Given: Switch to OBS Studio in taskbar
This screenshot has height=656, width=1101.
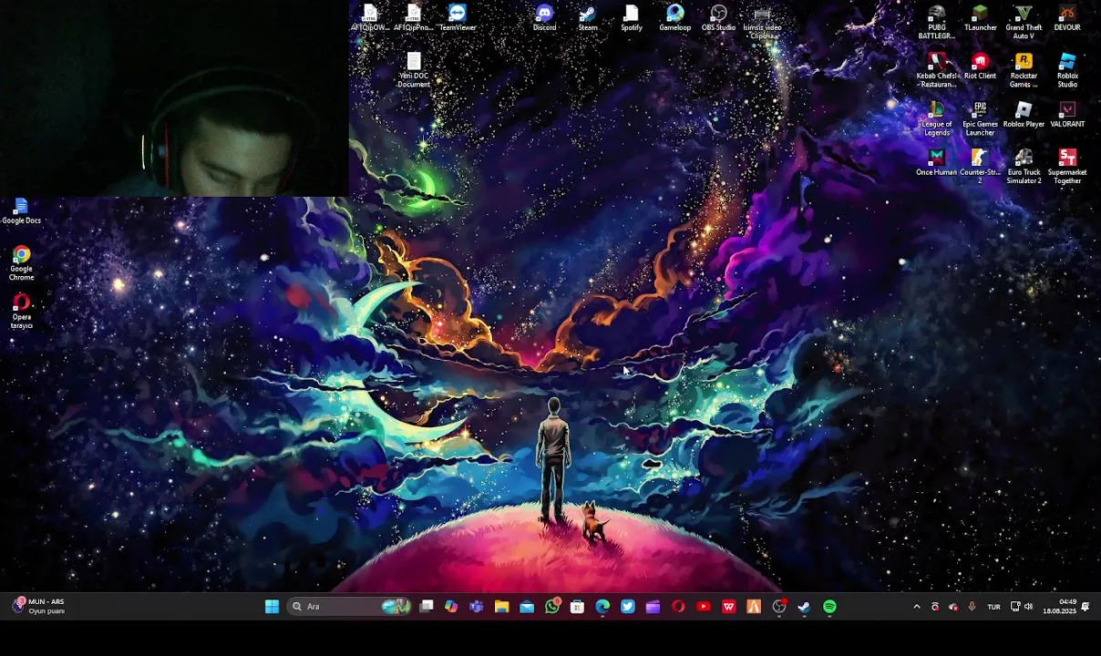Looking at the screenshot, I should 779,607.
